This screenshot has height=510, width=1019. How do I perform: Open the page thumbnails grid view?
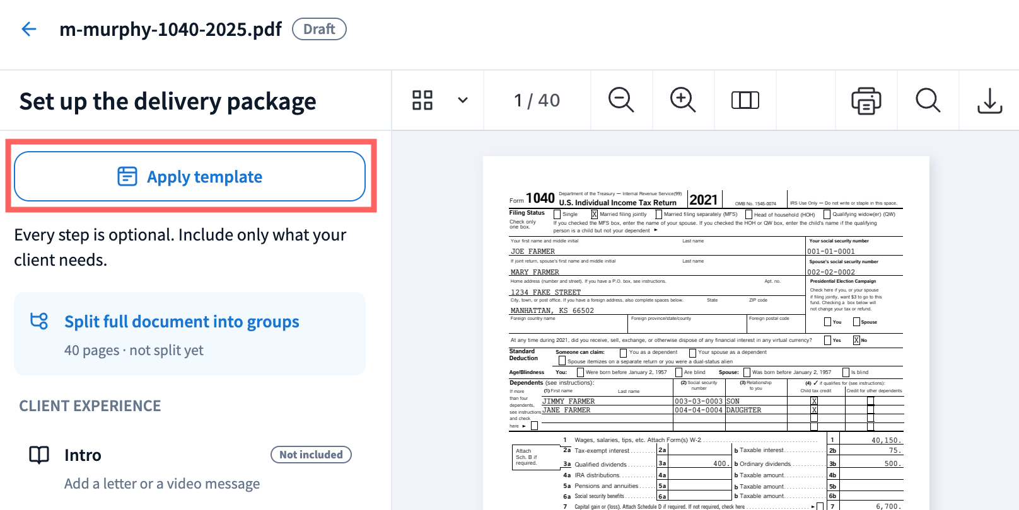pos(422,100)
